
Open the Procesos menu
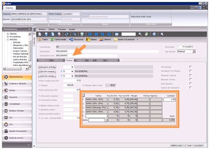tap(62, 29)
